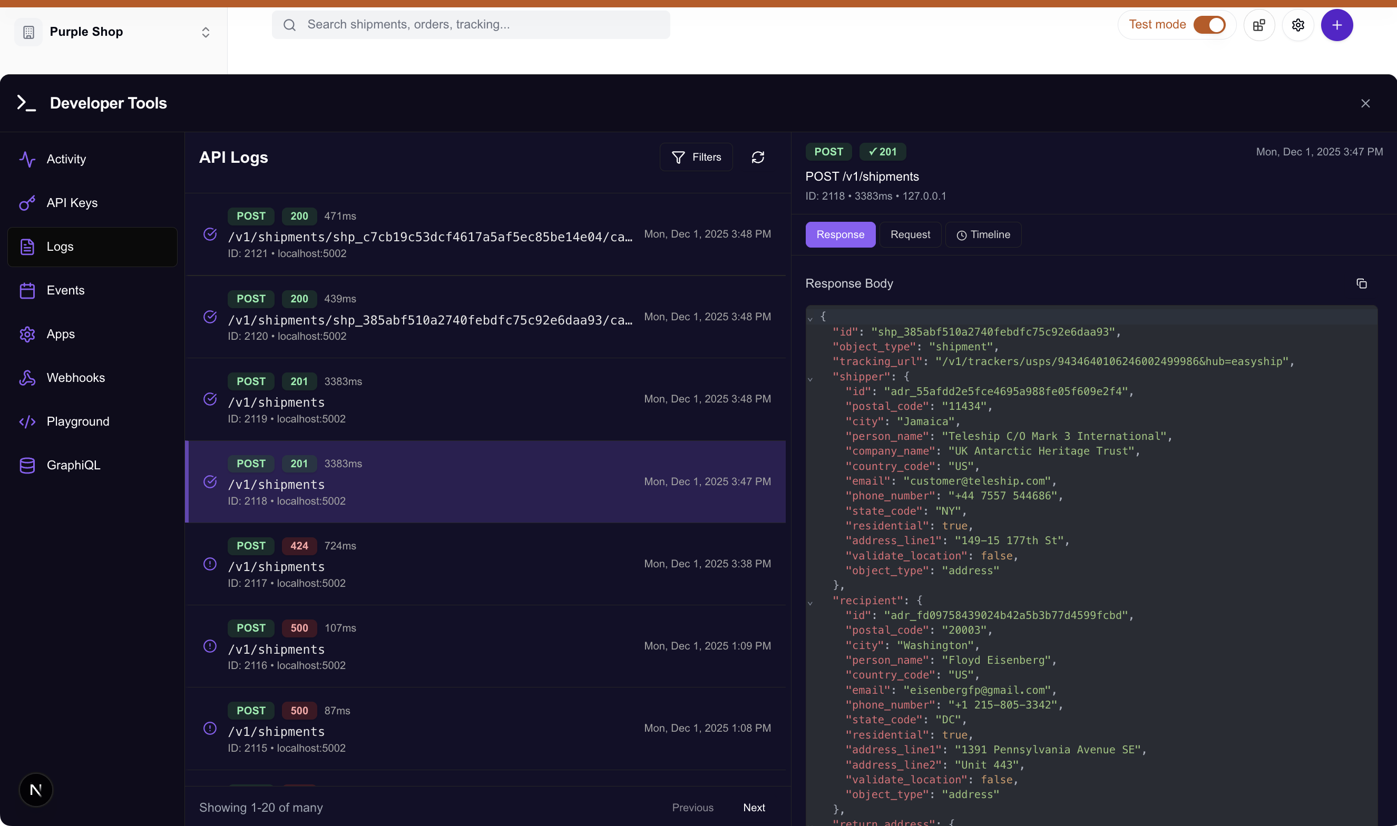Click the shipment id value shp_385abf51…
Screen dimensions: 1397x826
click(x=993, y=332)
